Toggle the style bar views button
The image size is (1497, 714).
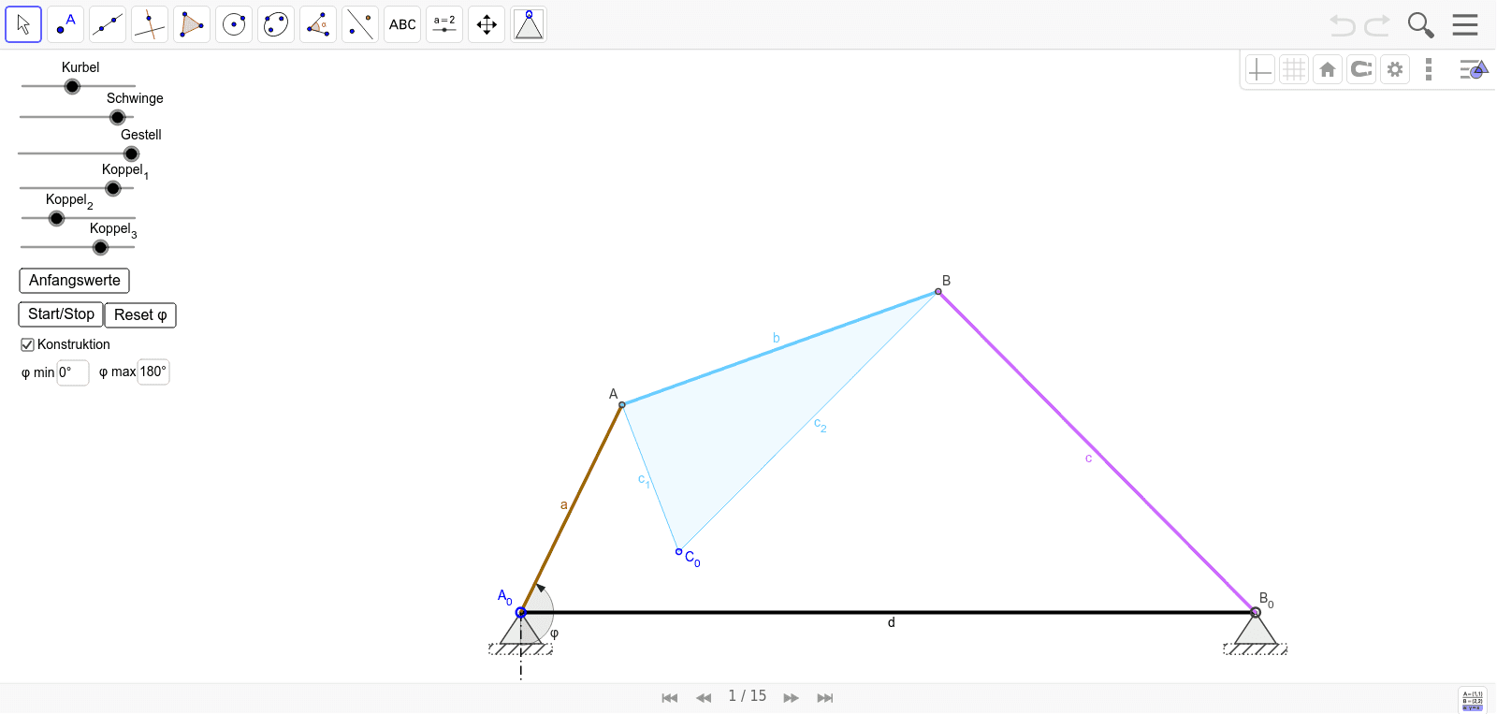tap(1474, 69)
